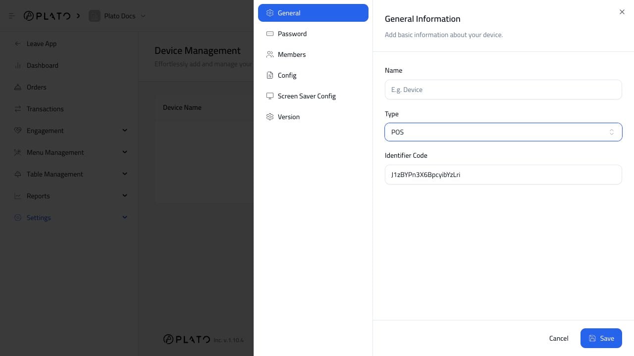
Task: Go to the Config tab
Action: (x=313, y=75)
